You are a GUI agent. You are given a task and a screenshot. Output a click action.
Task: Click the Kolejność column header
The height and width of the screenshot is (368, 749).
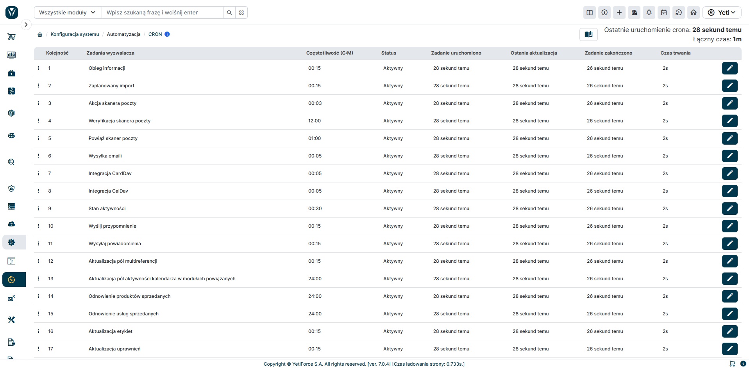(57, 53)
